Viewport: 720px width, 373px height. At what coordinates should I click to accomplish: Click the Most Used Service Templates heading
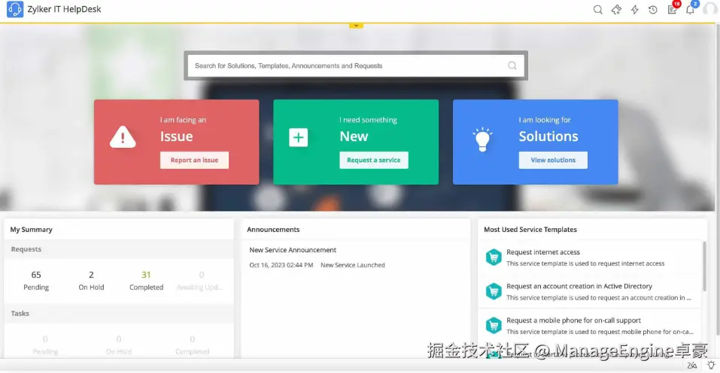coord(530,230)
